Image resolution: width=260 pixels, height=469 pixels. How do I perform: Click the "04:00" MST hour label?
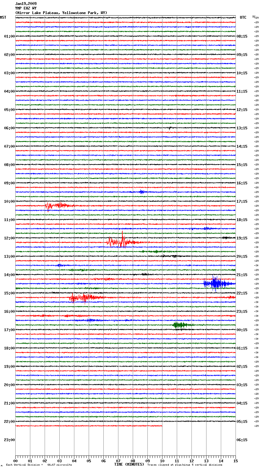tap(9, 91)
